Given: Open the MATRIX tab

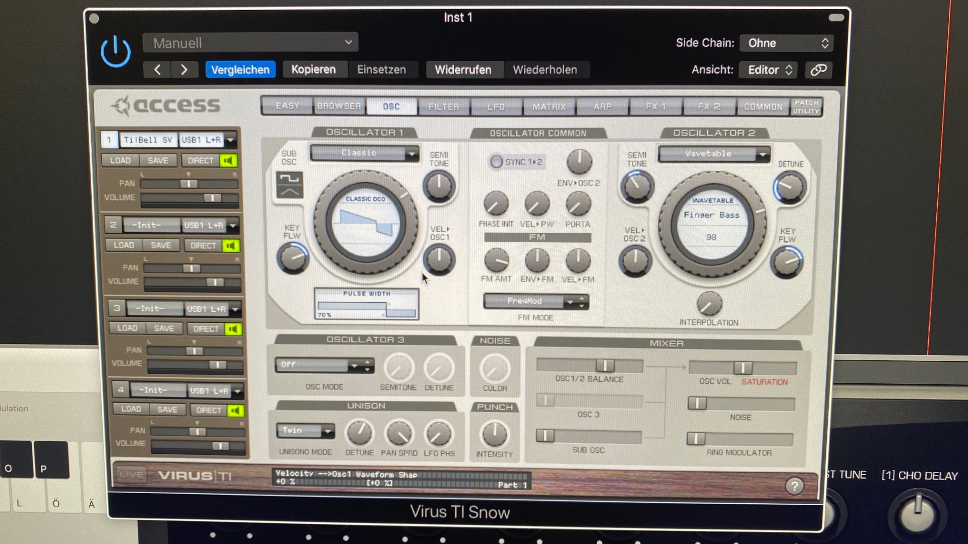Looking at the screenshot, I should tap(549, 107).
